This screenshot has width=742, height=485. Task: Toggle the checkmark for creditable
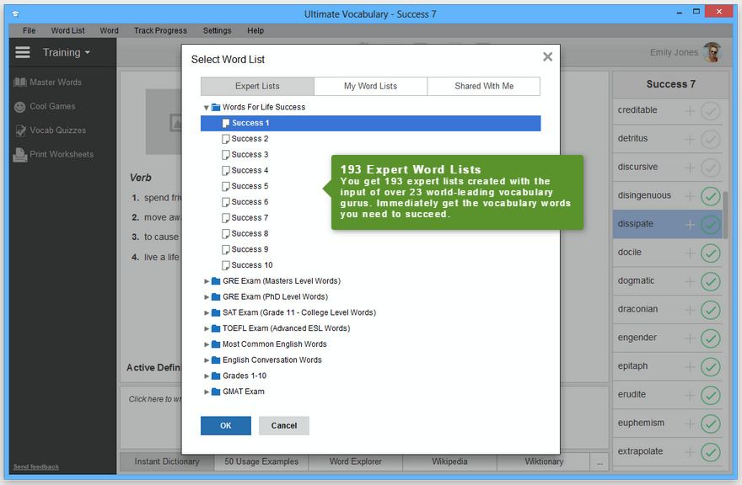[x=711, y=111]
